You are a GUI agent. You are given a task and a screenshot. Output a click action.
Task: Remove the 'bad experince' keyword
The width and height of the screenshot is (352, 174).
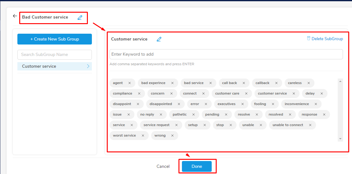coord(172,83)
